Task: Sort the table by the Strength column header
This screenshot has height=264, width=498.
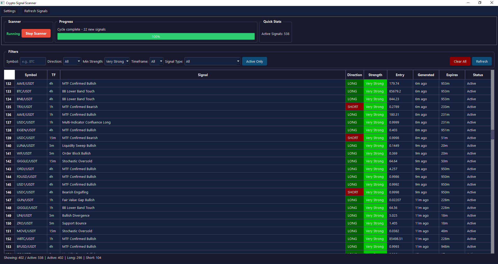Action: click(375, 75)
